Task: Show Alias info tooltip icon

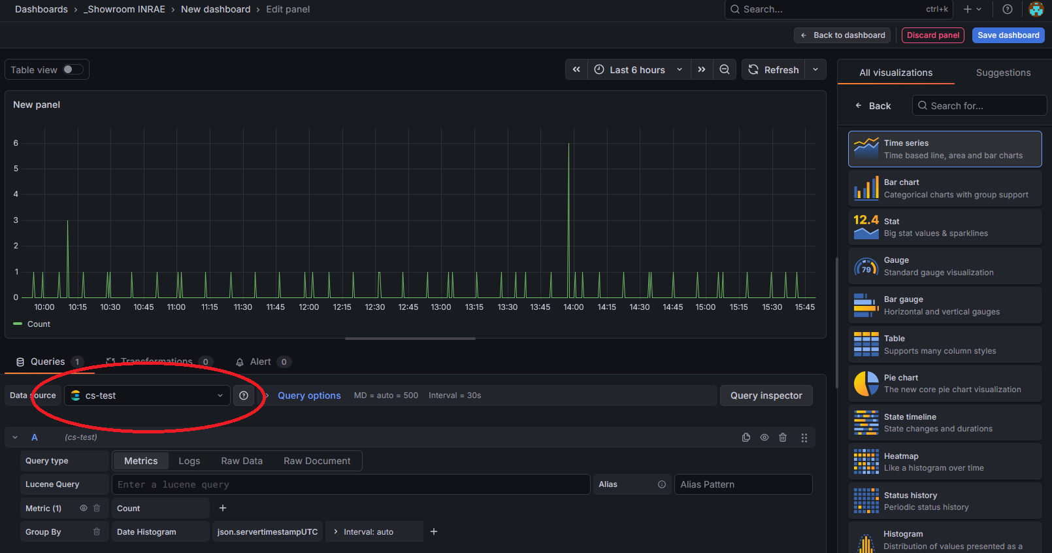Action: [x=662, y=484]
